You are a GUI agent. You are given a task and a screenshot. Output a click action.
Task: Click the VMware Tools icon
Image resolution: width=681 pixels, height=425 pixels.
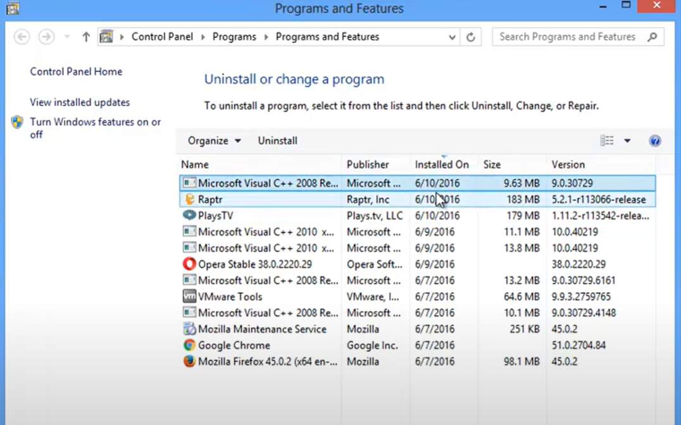coord(189,296)
